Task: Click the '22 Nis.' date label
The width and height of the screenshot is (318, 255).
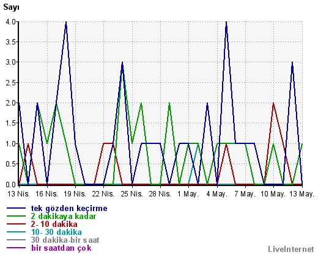Action: pyautogui.click(x=103, y=194)
